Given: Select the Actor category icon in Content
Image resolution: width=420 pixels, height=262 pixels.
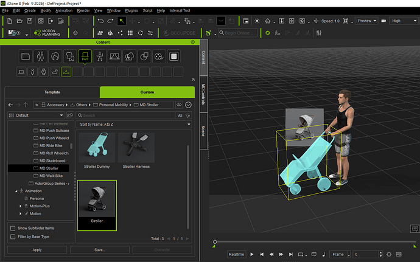Looking at the screenshot, I should [40, 57].
